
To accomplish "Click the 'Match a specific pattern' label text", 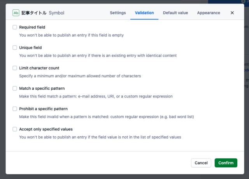I will [x=42, y=89].
